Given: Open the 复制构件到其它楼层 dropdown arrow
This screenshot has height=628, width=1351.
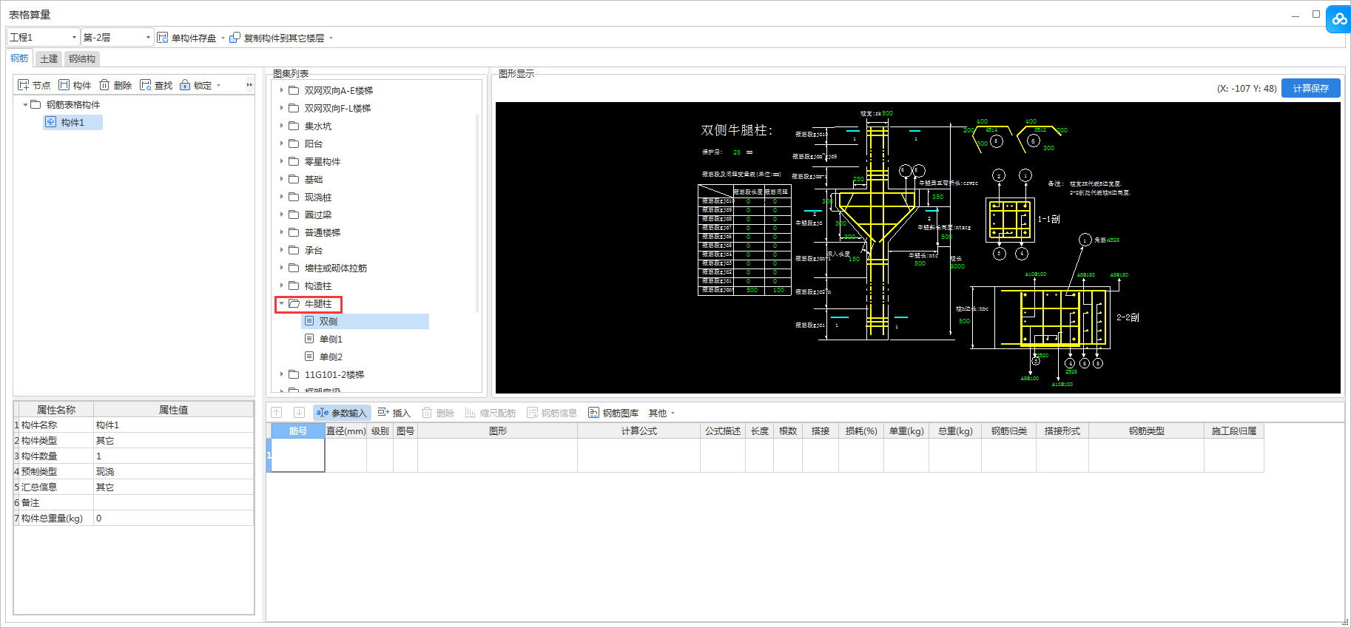Looking at the screenshot, I should [x=331, y=38].
